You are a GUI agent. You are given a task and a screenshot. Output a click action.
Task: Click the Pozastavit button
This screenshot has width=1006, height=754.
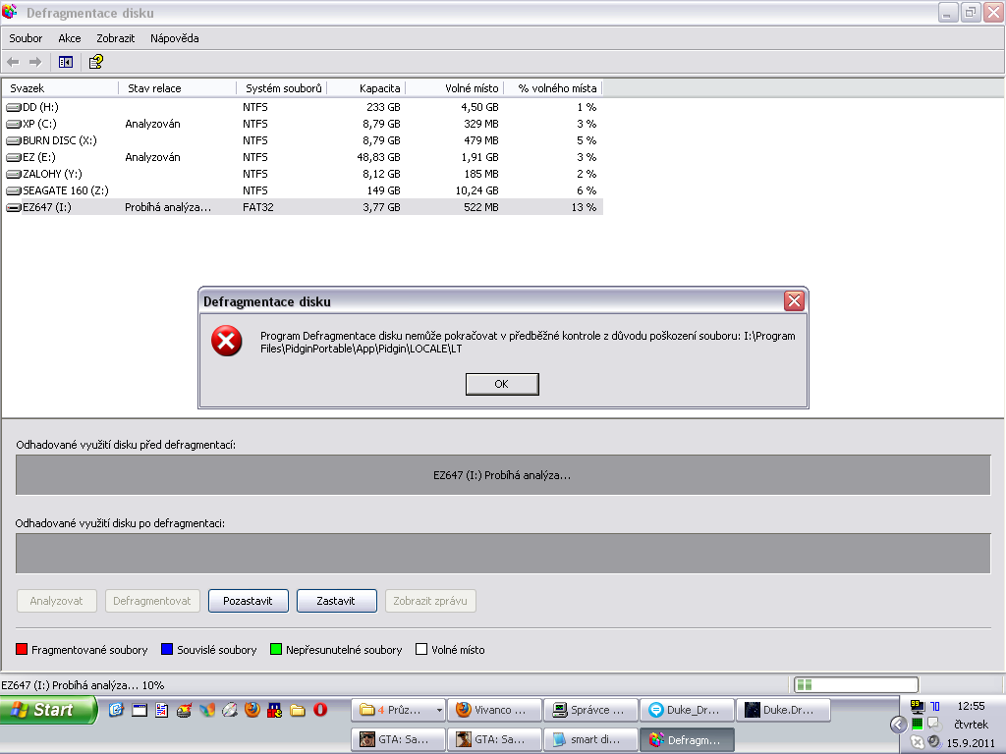click(249, 601)
